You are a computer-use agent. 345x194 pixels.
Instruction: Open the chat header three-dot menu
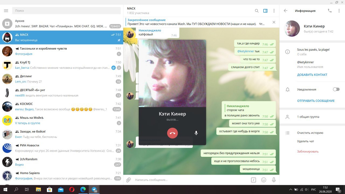[x=274, y=11]
